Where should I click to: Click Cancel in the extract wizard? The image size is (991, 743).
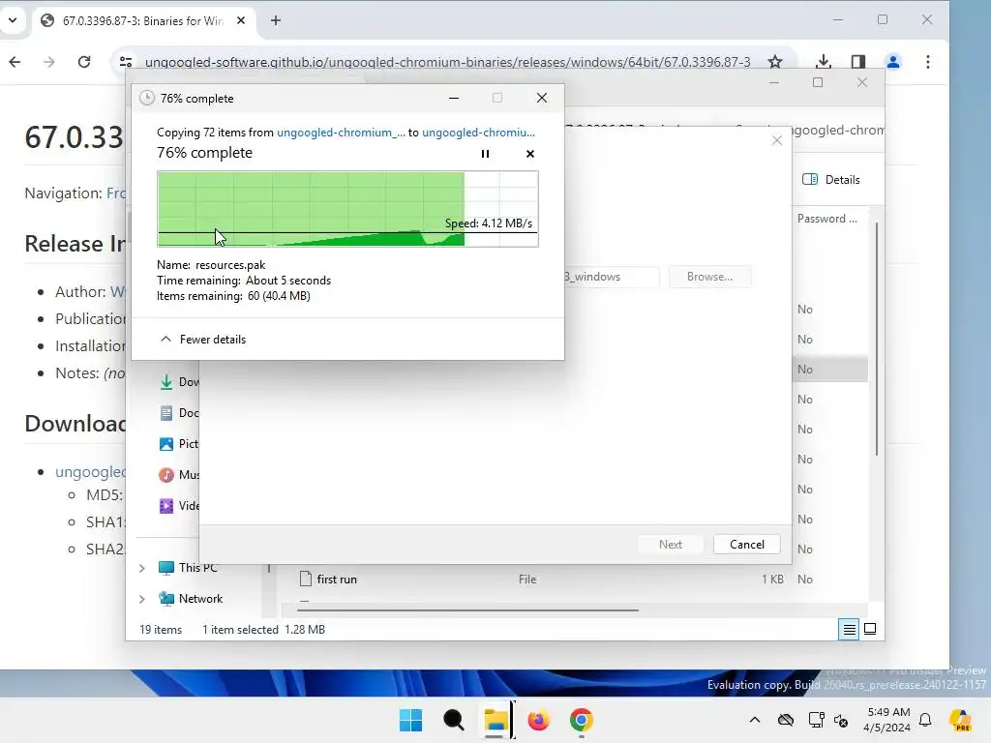746,544
